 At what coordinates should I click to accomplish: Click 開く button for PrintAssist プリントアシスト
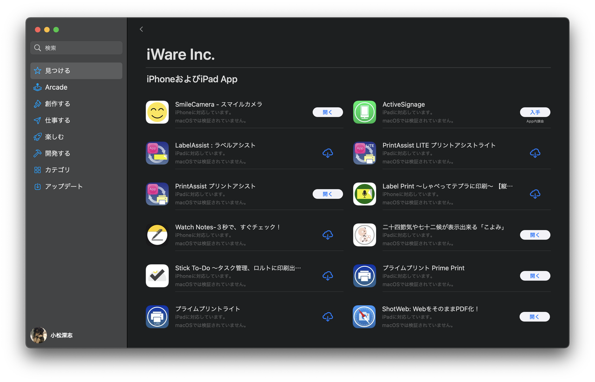328,194
